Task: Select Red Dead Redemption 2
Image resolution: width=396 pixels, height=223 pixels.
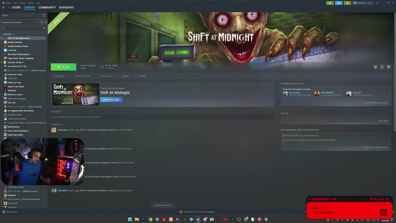Action: tap(19, 54)
